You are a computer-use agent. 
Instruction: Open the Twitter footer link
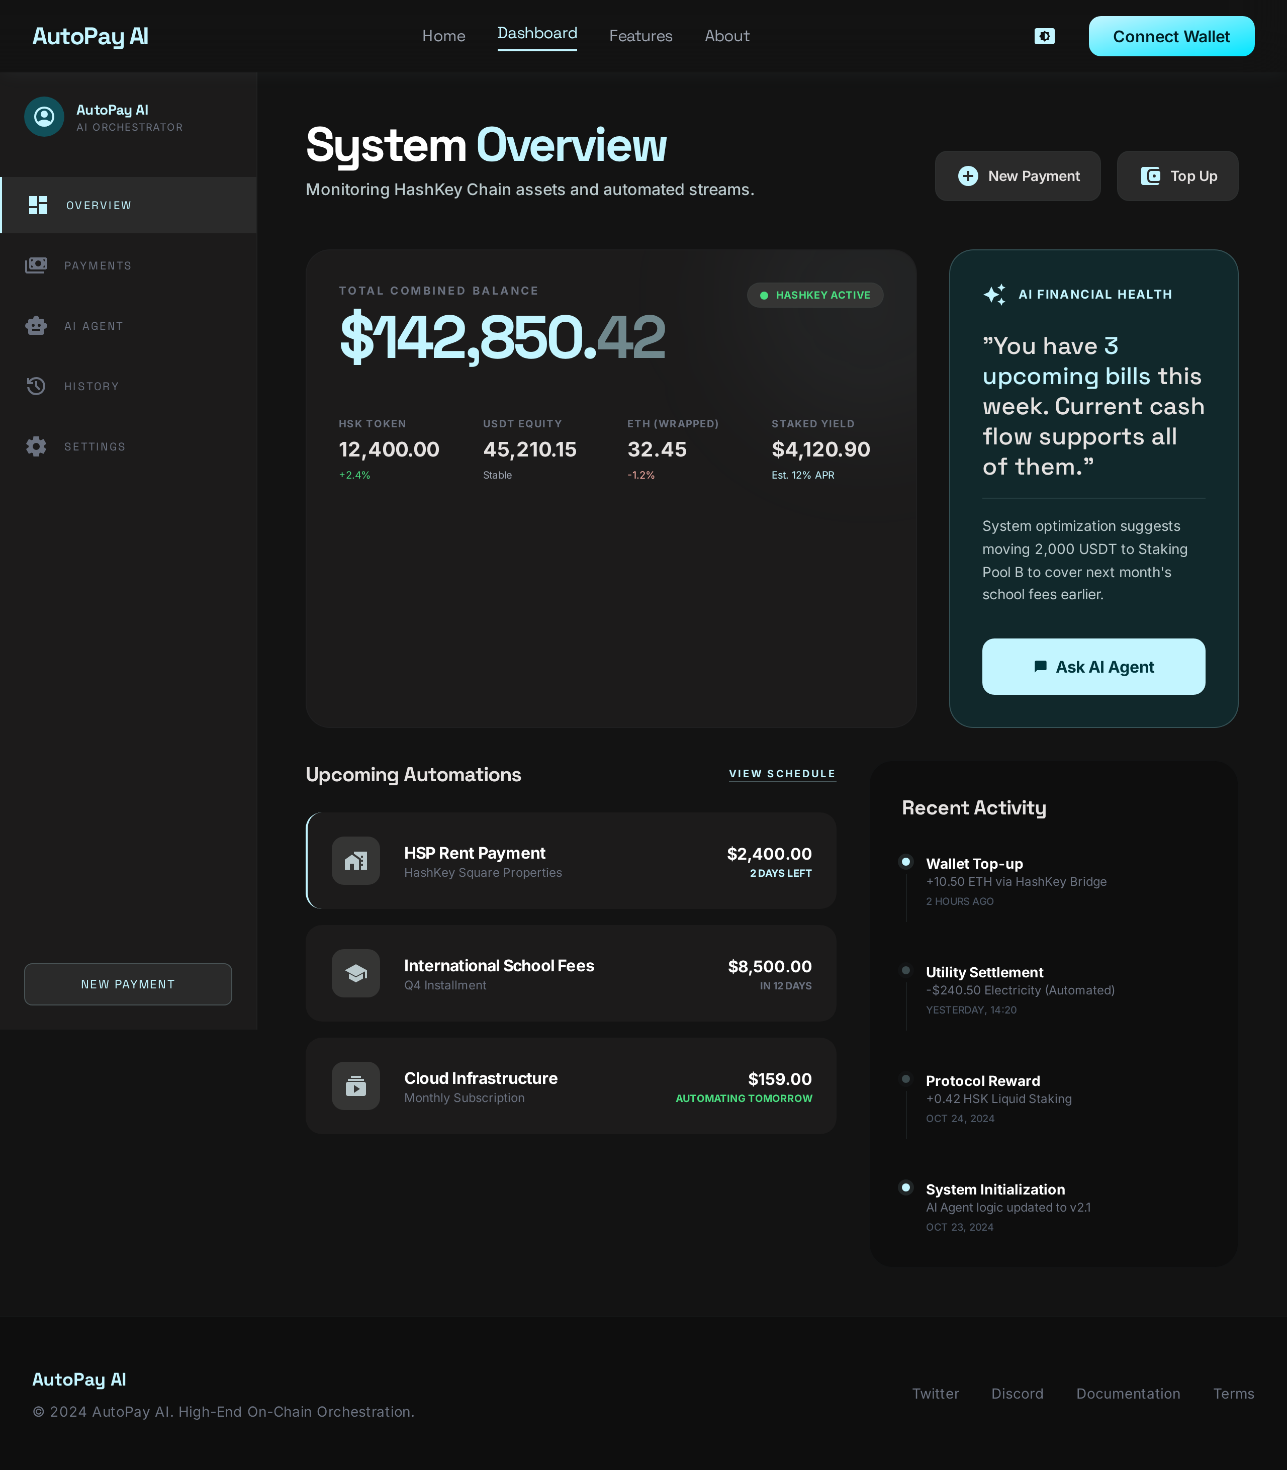935,1393
